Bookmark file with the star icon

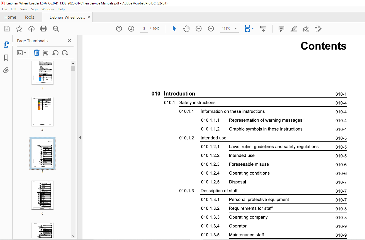[x=19, y=29]
